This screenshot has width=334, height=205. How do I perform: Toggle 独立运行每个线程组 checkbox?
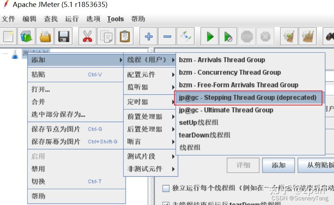coord(166,188)
